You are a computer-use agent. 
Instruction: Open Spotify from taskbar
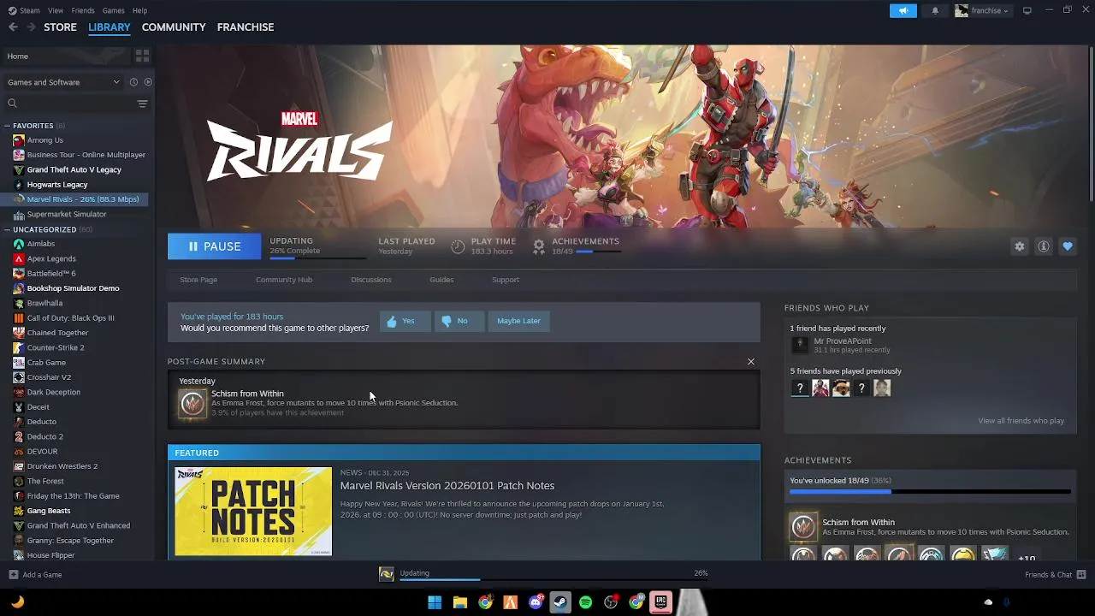point(585,602)
